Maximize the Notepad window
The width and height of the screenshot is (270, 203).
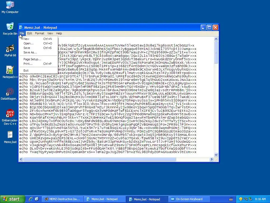point(209,27)
